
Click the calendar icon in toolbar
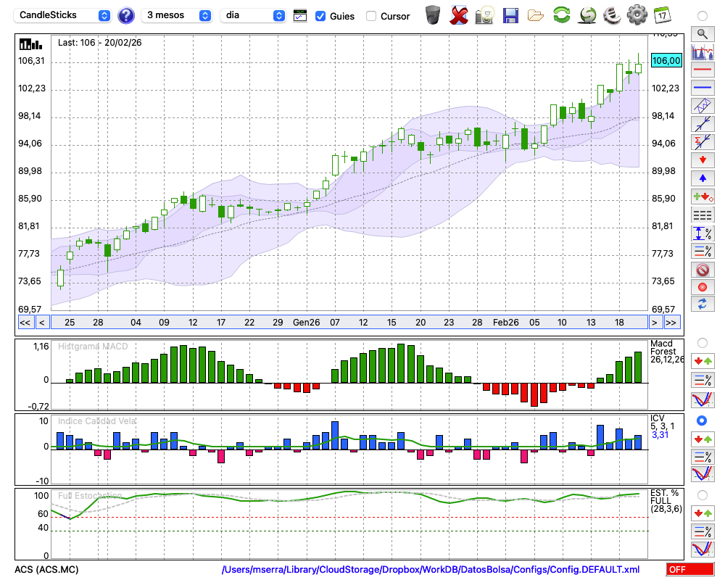pyautogui.click(x=661, y=14)
